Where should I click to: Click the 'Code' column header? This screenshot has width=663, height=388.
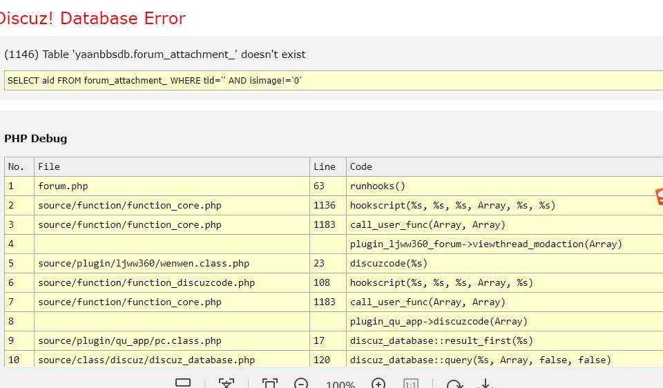504,166
